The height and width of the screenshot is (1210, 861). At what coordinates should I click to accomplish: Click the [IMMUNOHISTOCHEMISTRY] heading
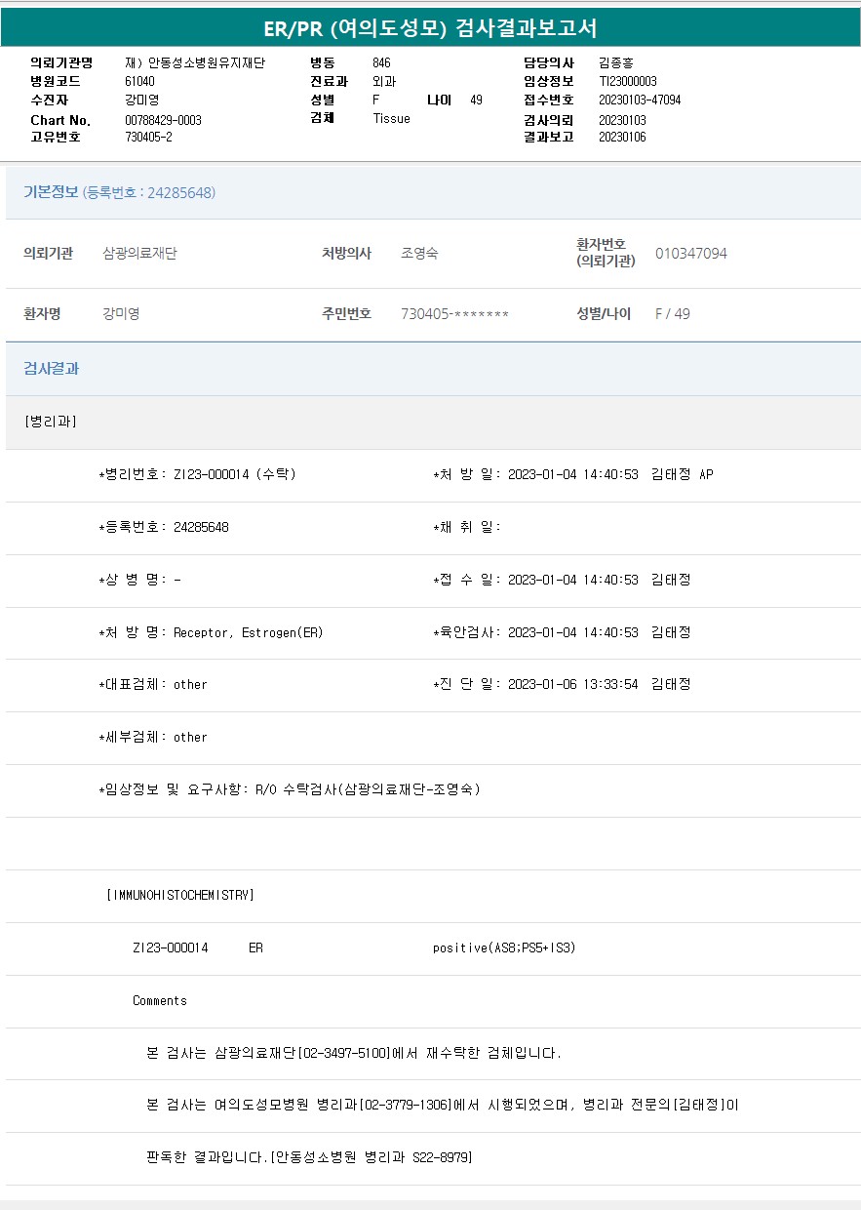[179, 895]
